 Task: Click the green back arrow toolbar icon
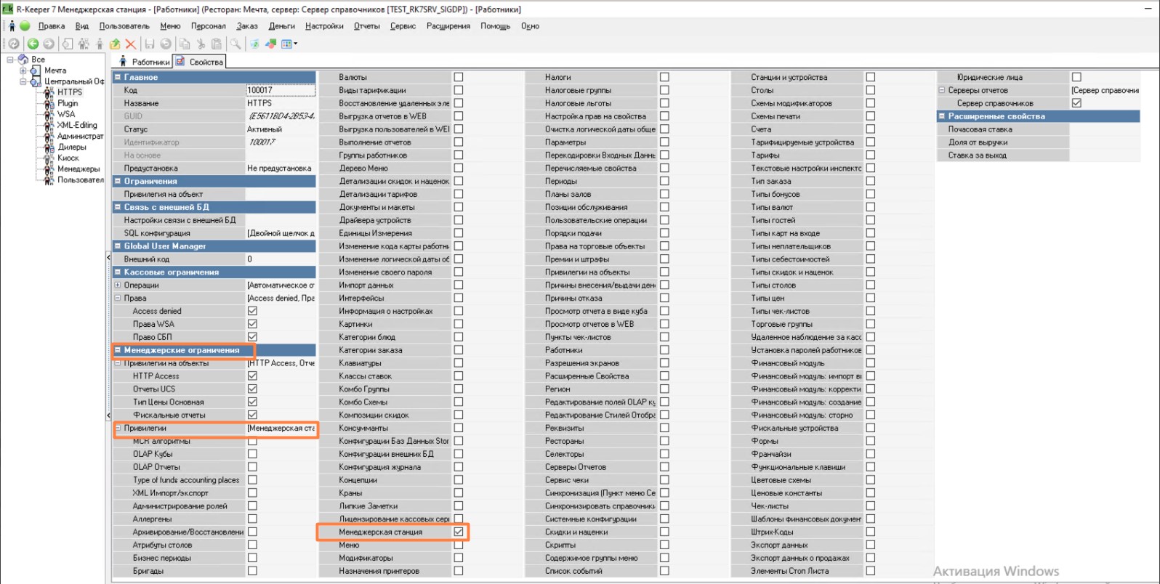[x=33, y=44]
